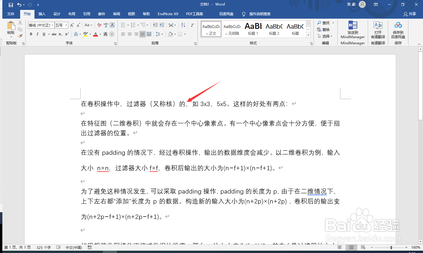Switch to web layout view icon

pyautogui.click(x=363, y=247)
